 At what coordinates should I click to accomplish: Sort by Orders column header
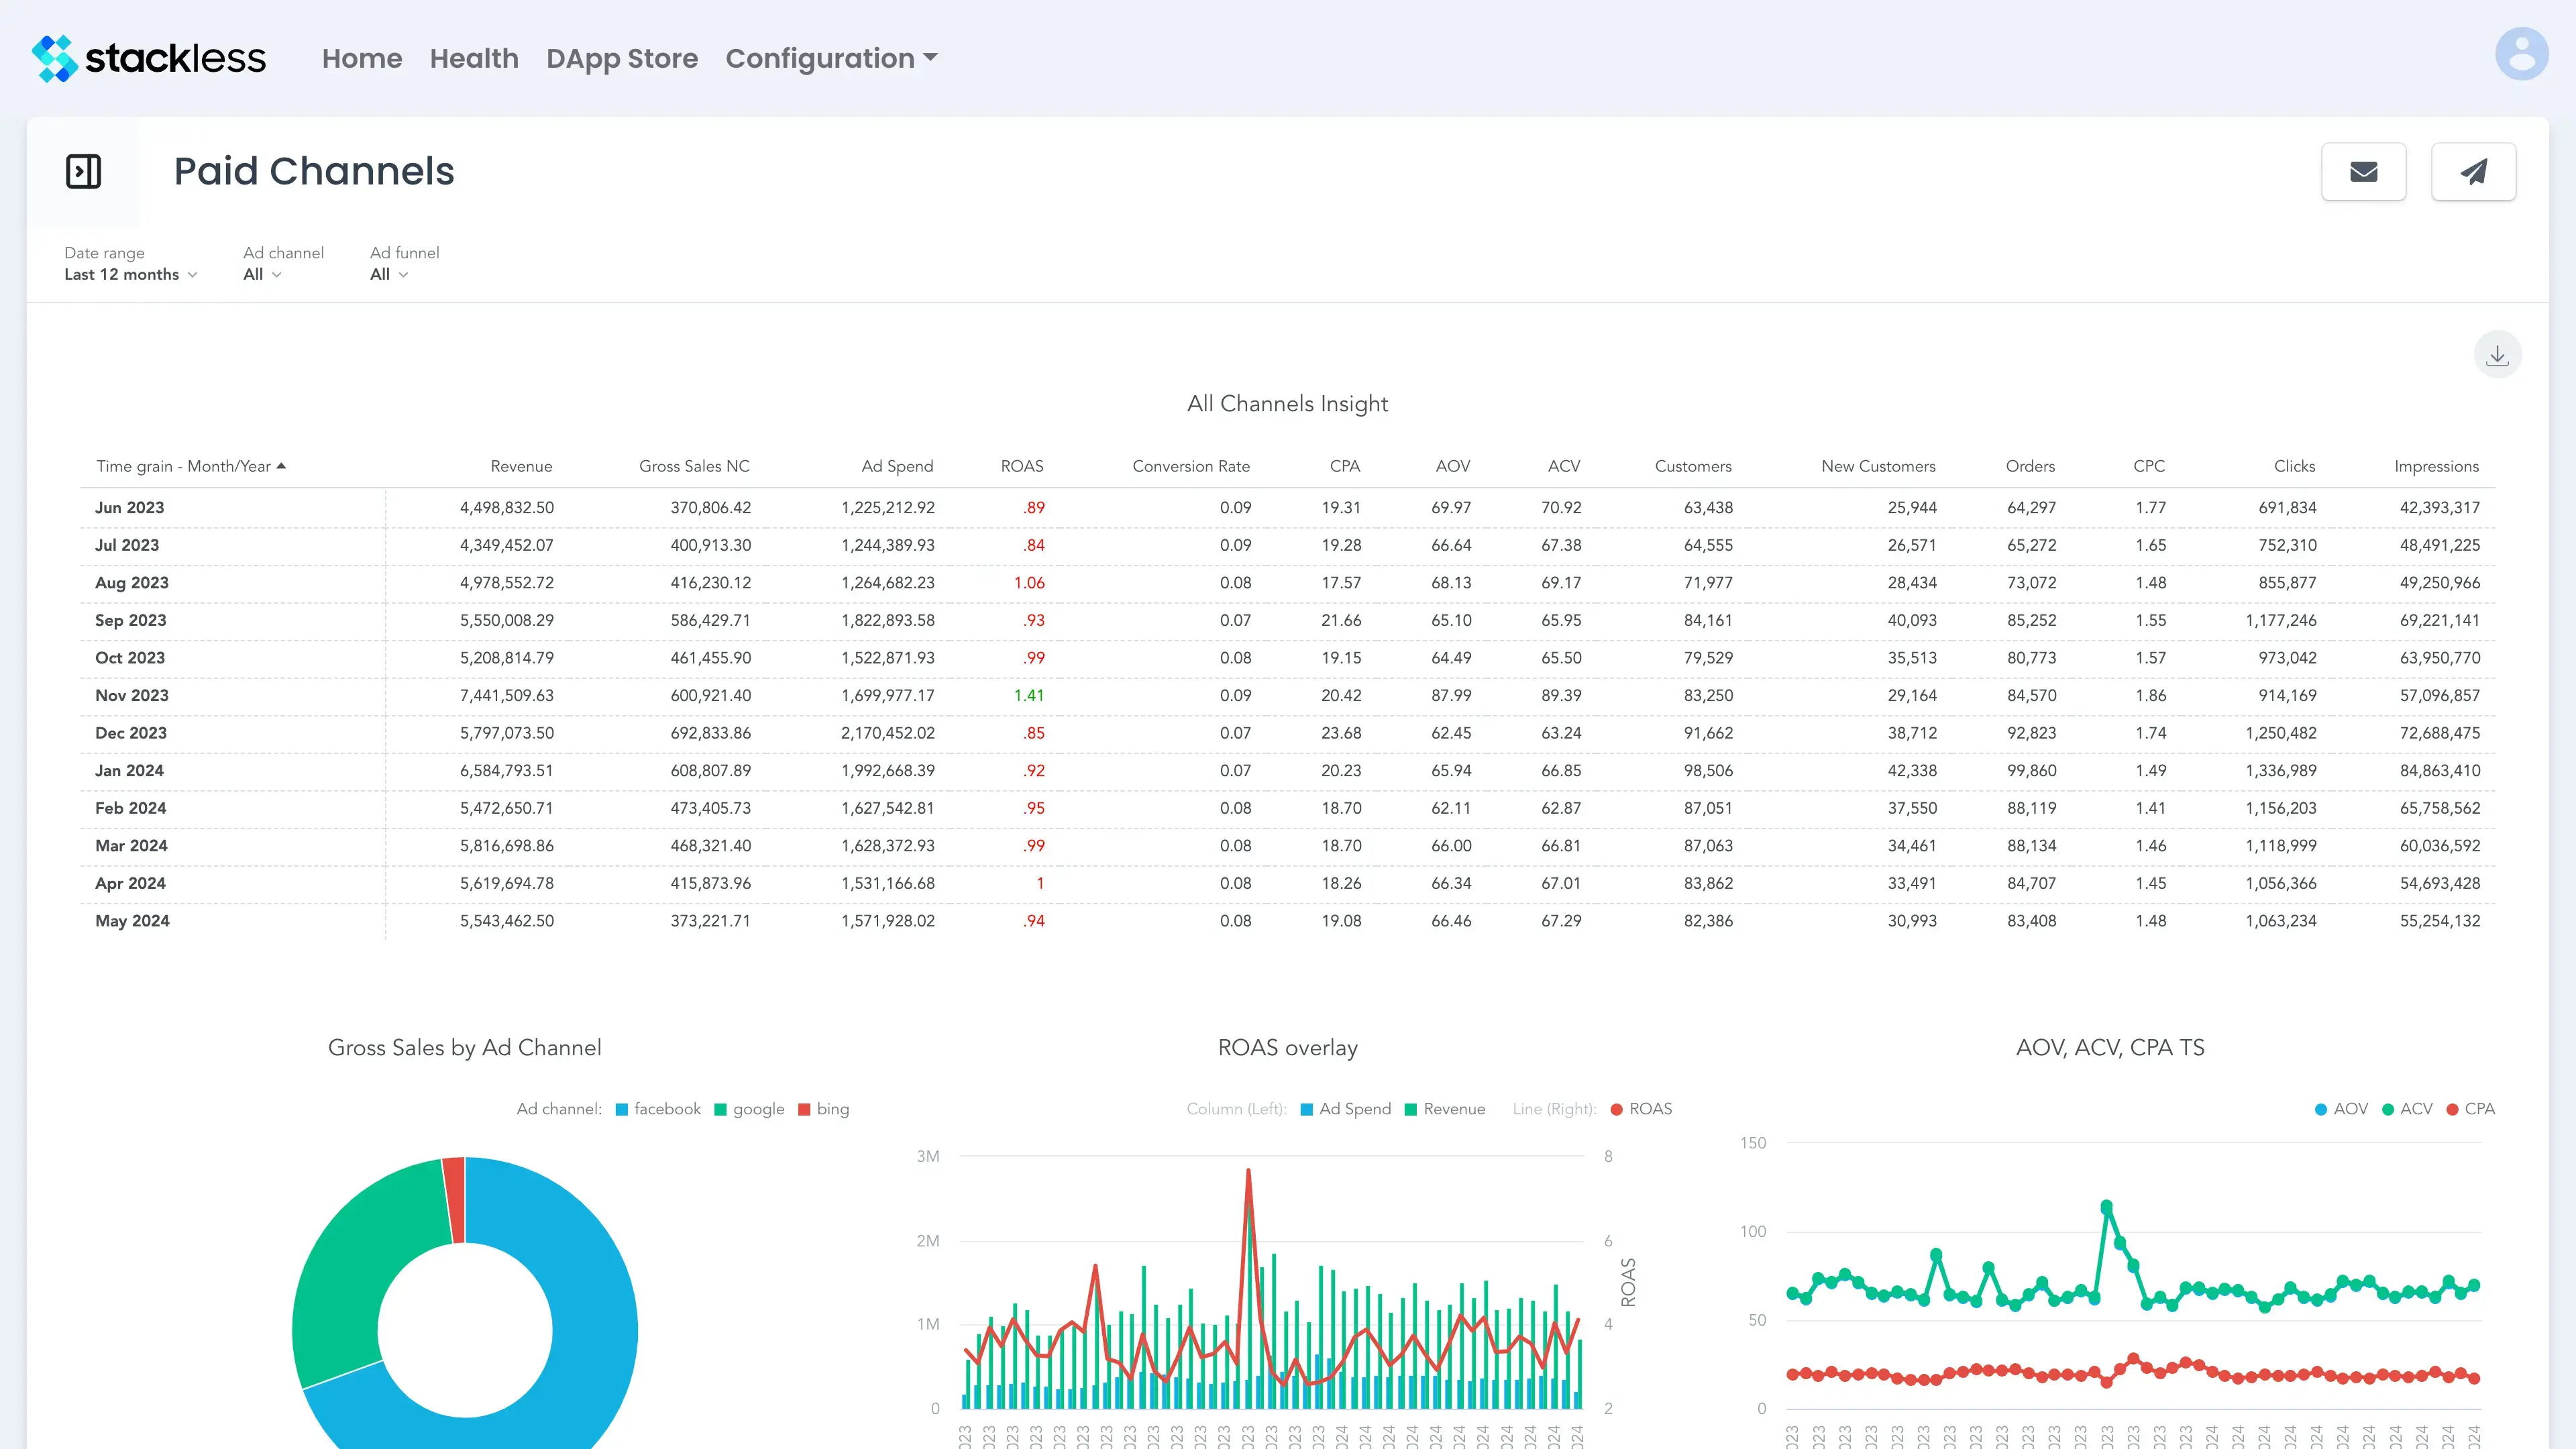[2030, 466]
